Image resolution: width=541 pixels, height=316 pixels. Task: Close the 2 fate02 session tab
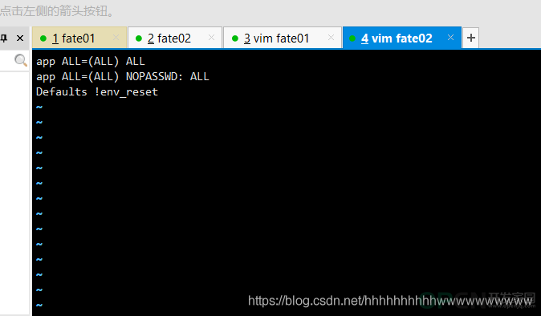211,37
